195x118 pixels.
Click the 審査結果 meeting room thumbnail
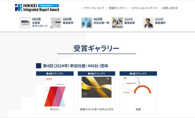tap(117, 23)
